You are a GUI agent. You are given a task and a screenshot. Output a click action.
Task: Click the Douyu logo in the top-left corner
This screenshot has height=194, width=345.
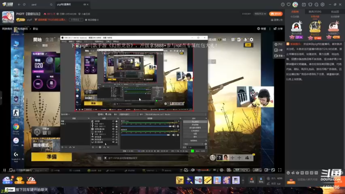7,4
